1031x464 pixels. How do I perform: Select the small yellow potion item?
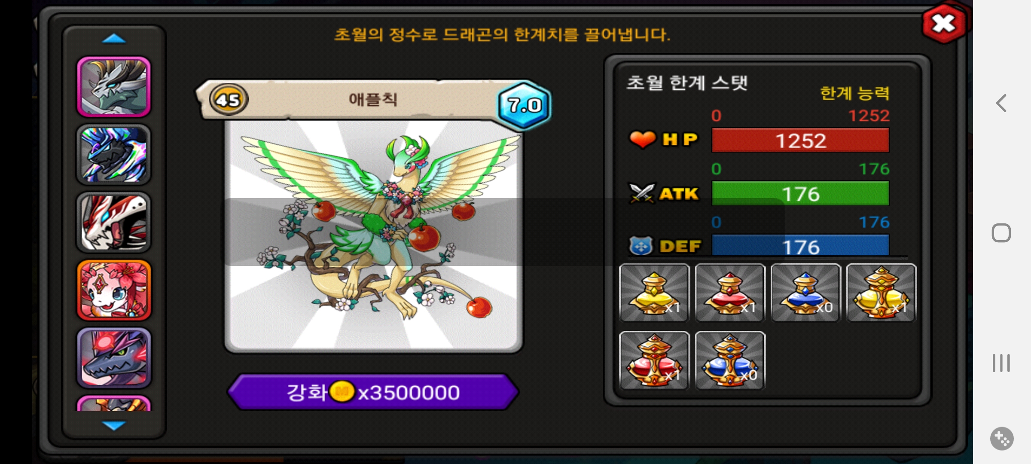(x=654, y=293)
